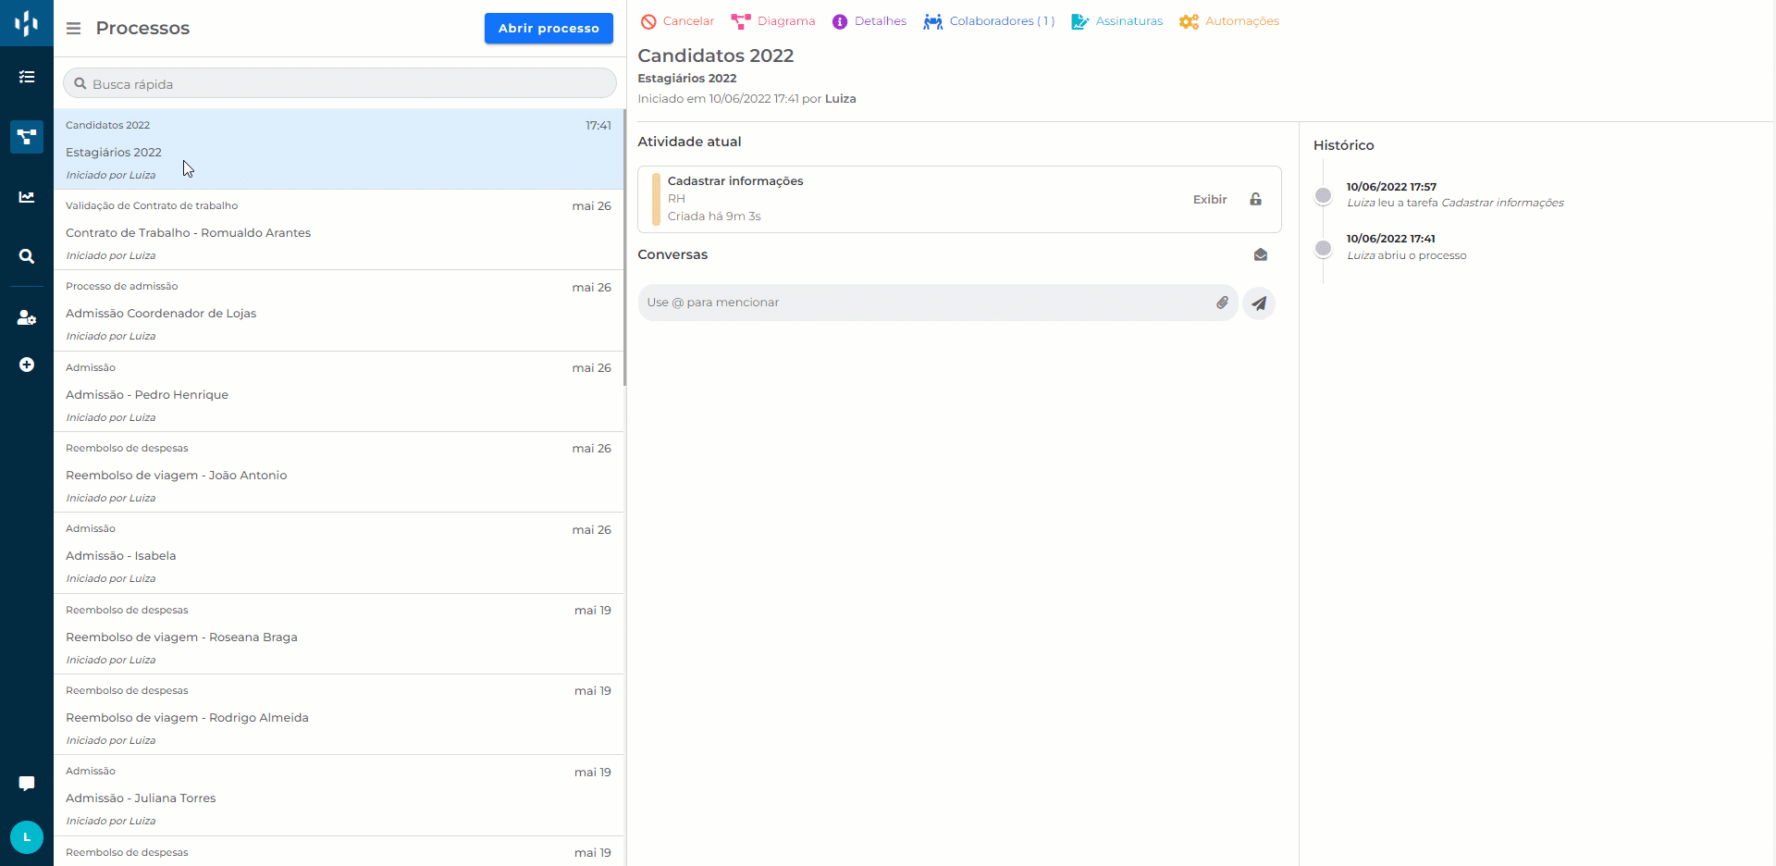The image size is (1776, 866).
Task: Open user settings icon in sidebar
Action: 27,317
